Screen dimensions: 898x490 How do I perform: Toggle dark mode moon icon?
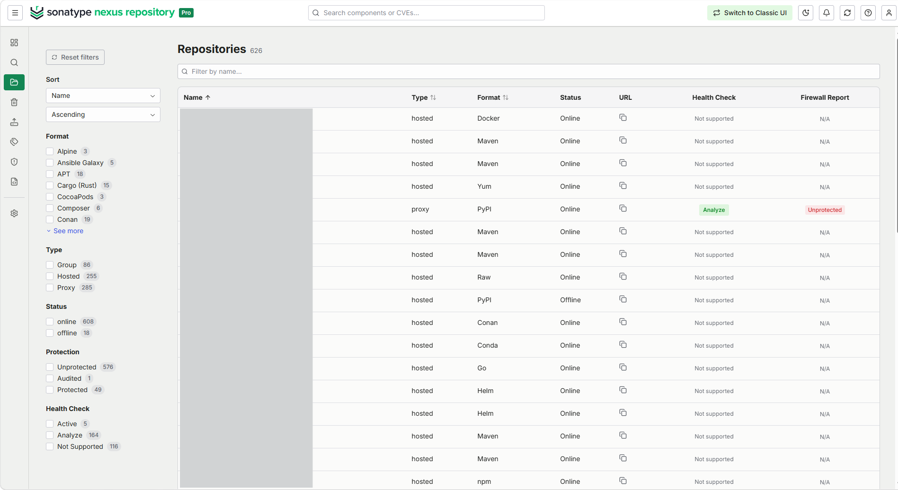806,13
